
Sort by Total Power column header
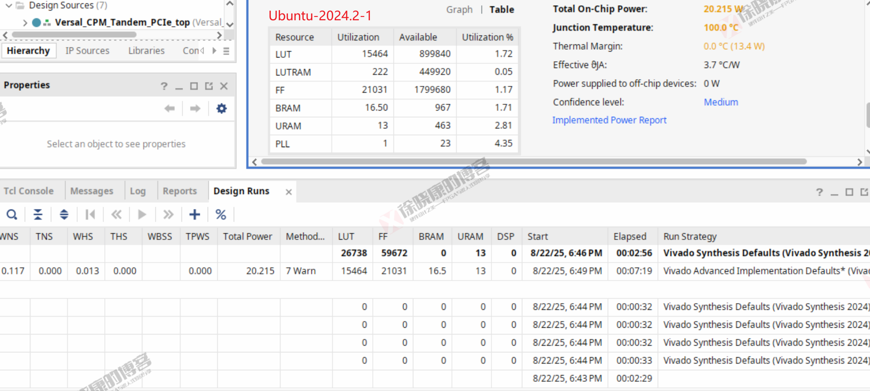point(248,237)
